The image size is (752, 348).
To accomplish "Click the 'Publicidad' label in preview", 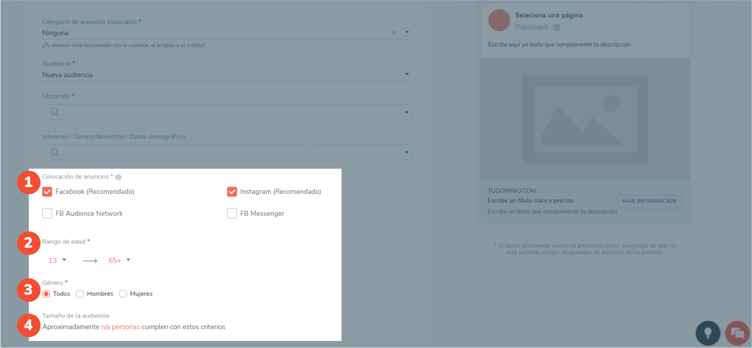I will (x=531, y=27).
